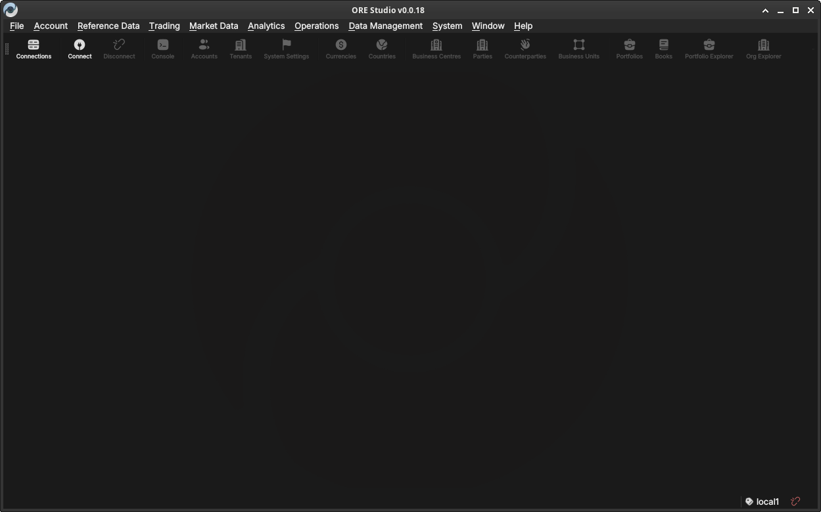The height and width of the screenshot is (512, 821).
Task: Open the Operations menu
Action: (317, 26)
